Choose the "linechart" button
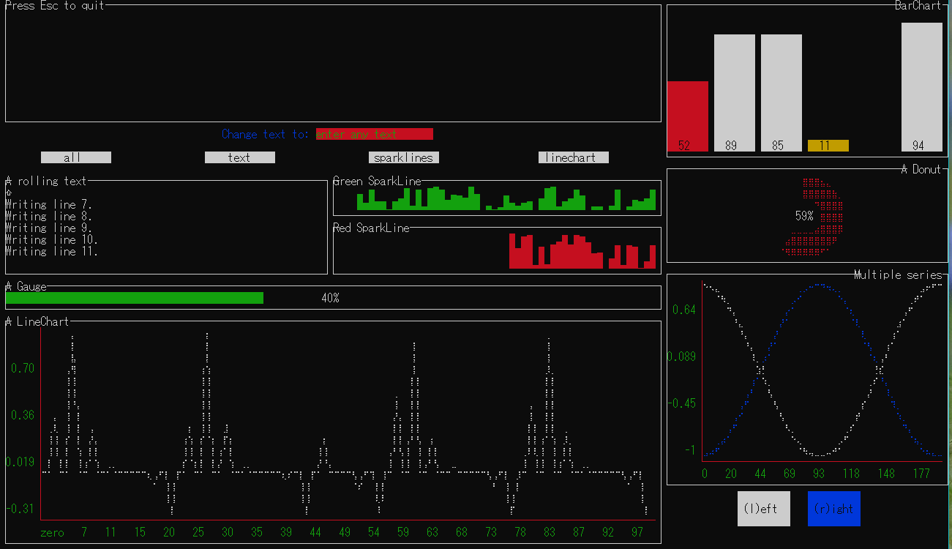The height and width of the screenshot is (549, 952). 574,157
